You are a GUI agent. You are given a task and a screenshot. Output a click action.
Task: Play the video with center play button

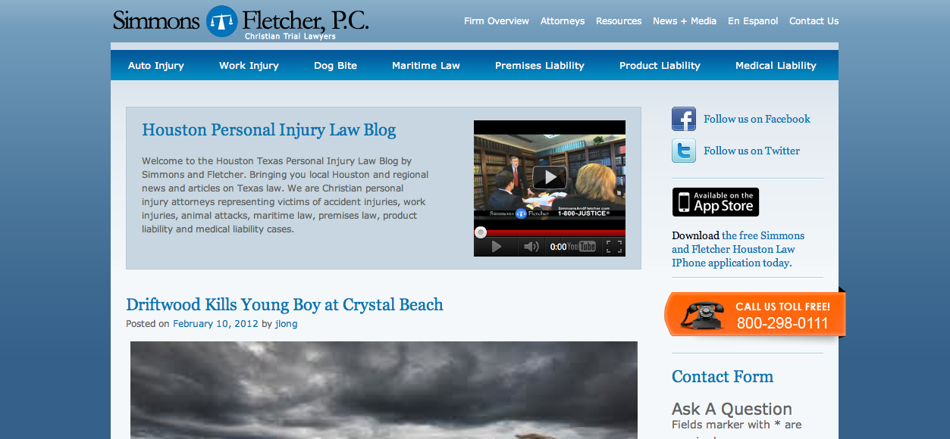[x=550, y=178]
